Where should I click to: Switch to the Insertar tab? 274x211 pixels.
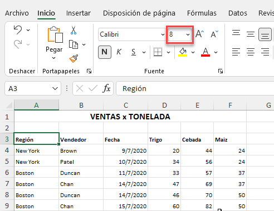[79, 13]
